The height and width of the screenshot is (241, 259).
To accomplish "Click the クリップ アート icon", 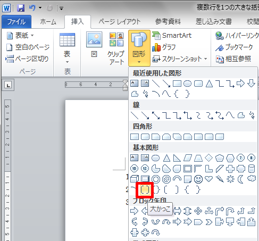I will pos(116,48).
